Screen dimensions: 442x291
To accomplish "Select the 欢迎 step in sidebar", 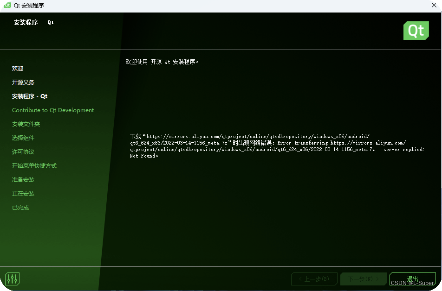I will (x=18, y=69).
